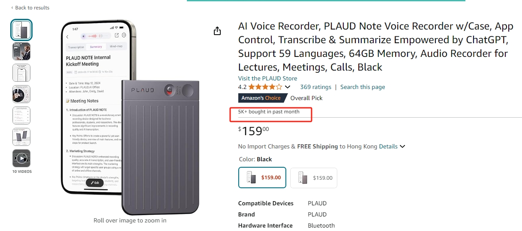Expand the shipping Details chevron

point(402,146)
